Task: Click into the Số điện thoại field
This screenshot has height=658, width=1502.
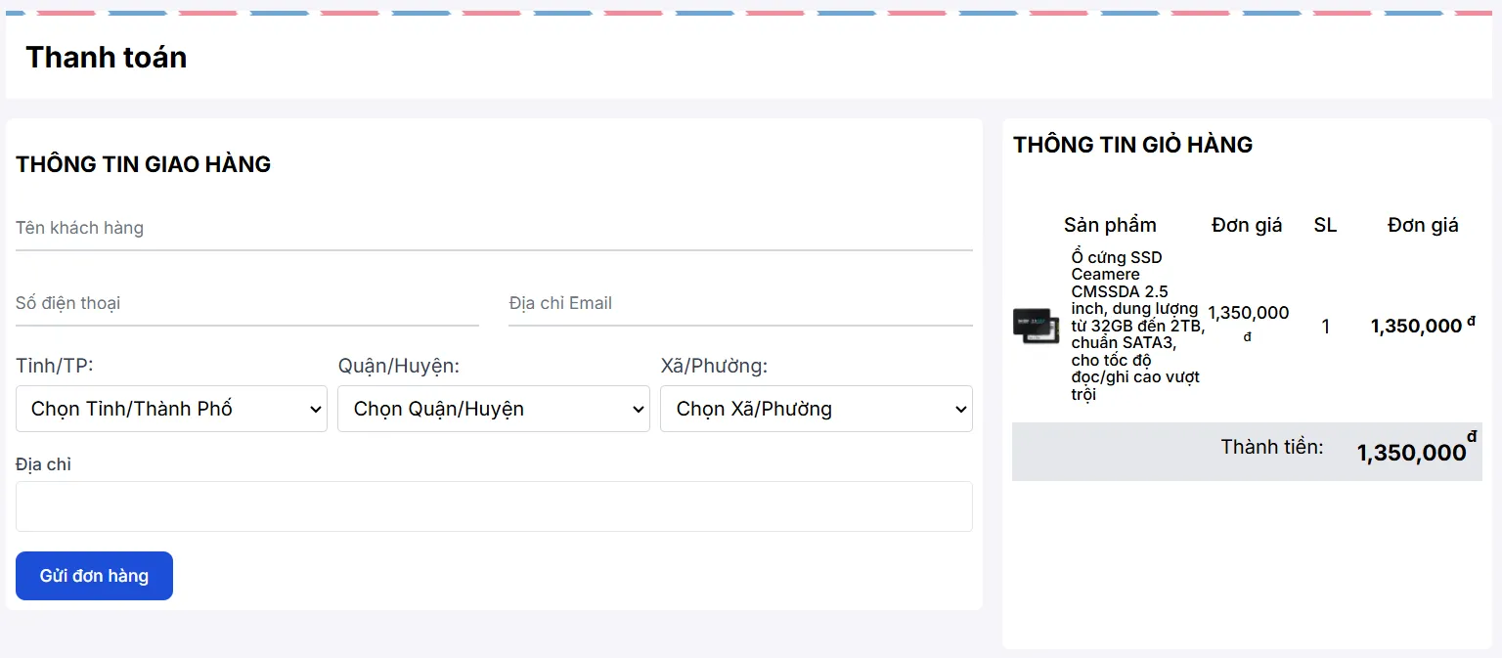Action: tap(247, 303)
